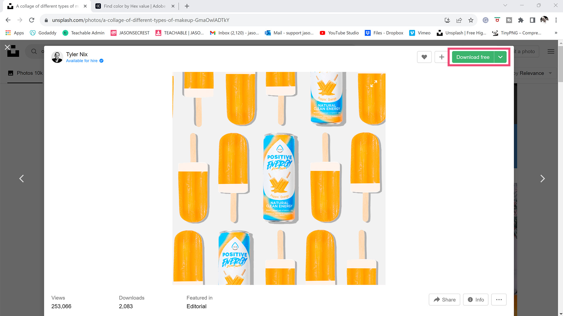Click the background search magnifier icon

tap(34, 52)
